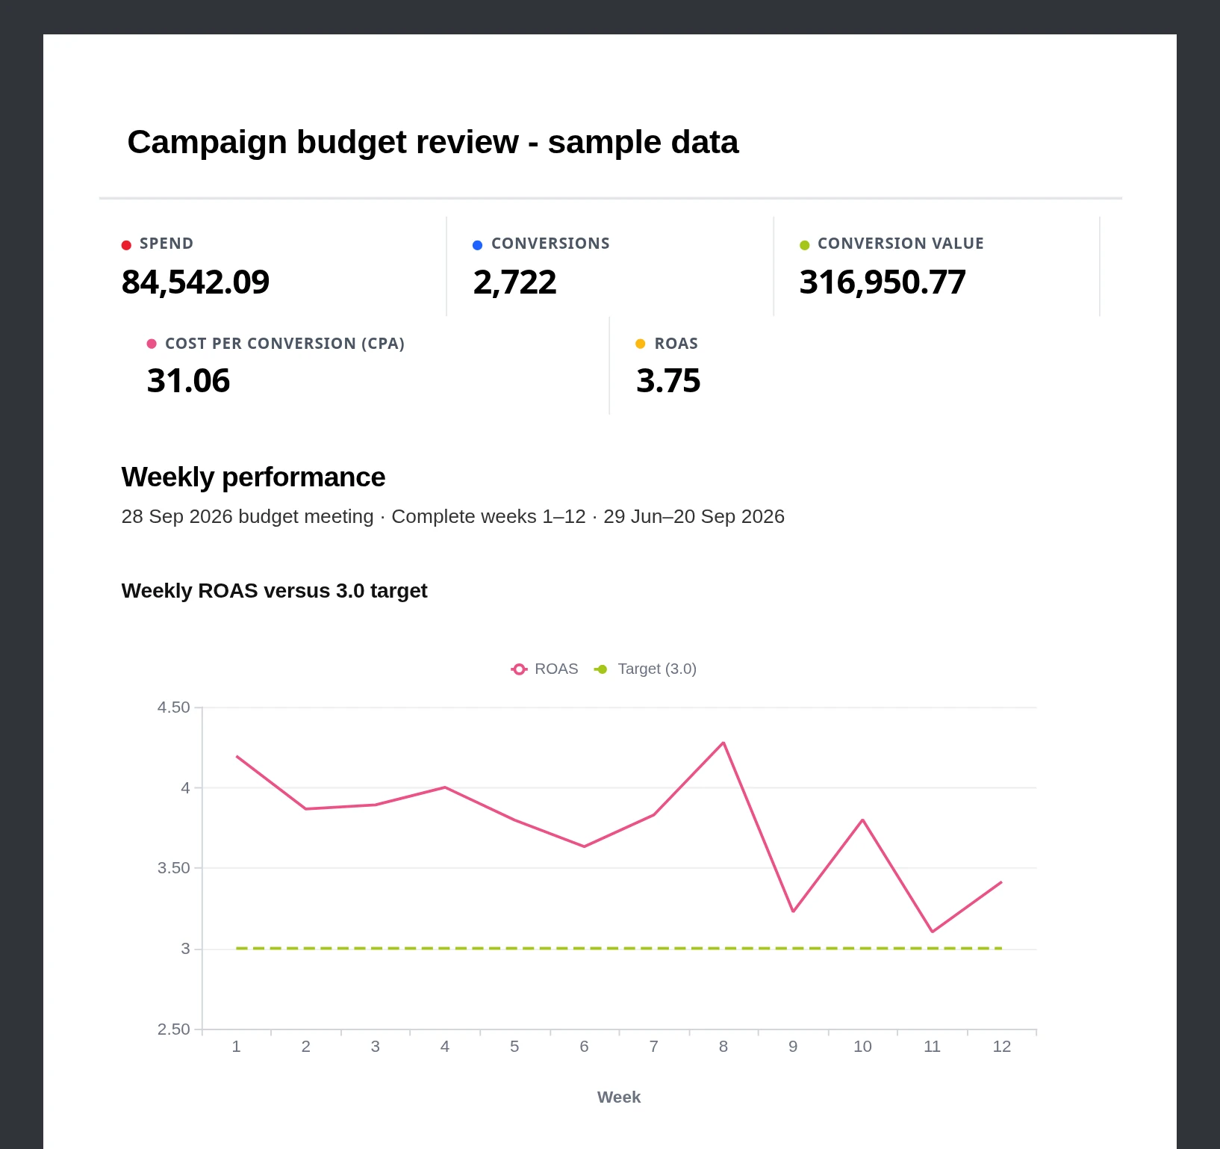Click the Weekly ROAS versus 3.0 target title
Viewport: 1220px width, 1149px height.
coord(274,591)
